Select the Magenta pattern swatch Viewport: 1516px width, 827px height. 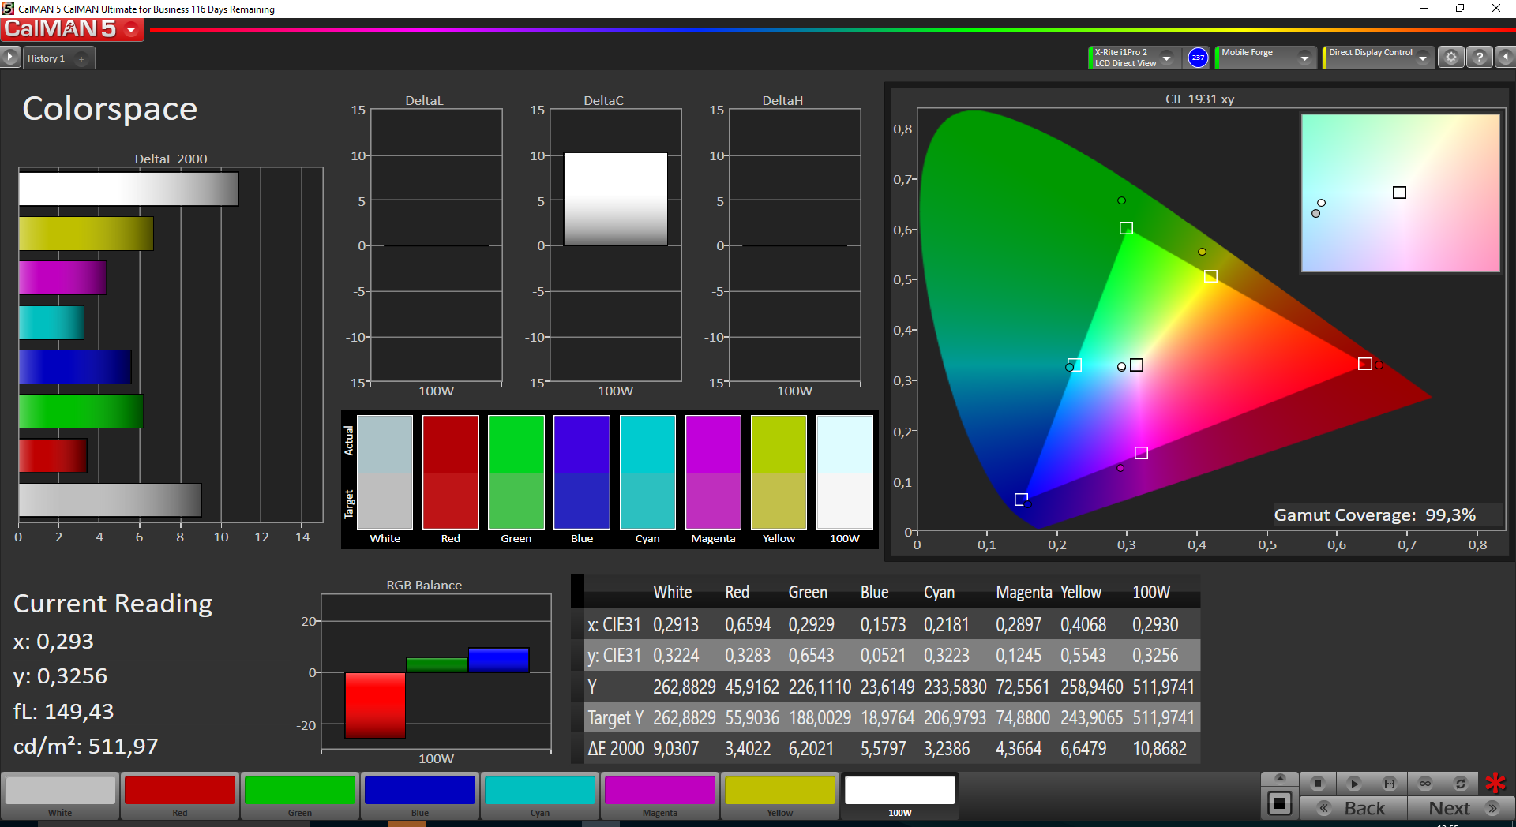pyautogui.click(x=660, y=796)
